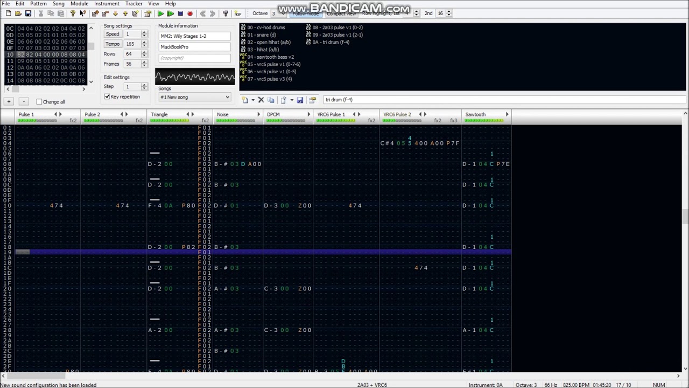Click the Open file folder icon
Viewport: 689px width, 388px height.
[18, 13]
